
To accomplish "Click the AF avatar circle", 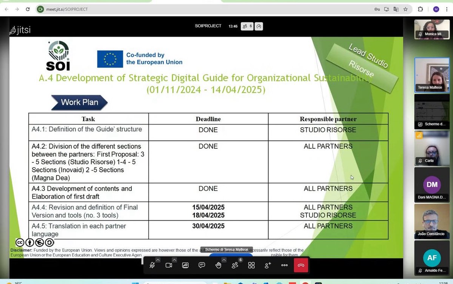I will tap(432, 258).
